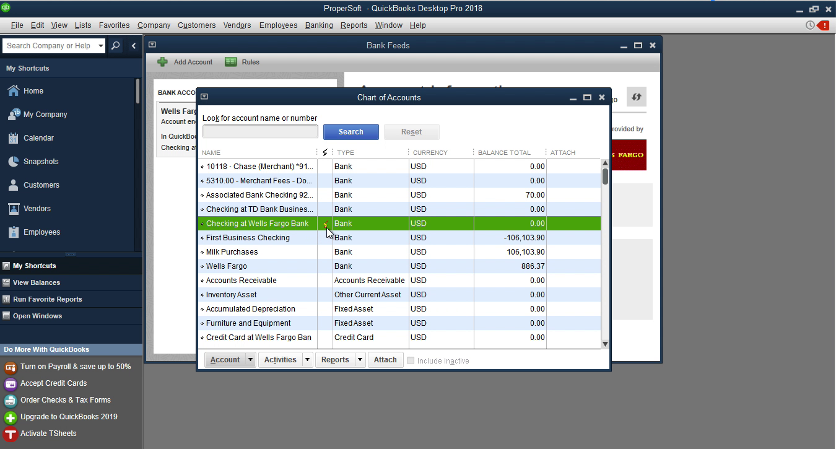The image size is (836, 449).
Task: Open the Company menu
Action: click(154, 25)
